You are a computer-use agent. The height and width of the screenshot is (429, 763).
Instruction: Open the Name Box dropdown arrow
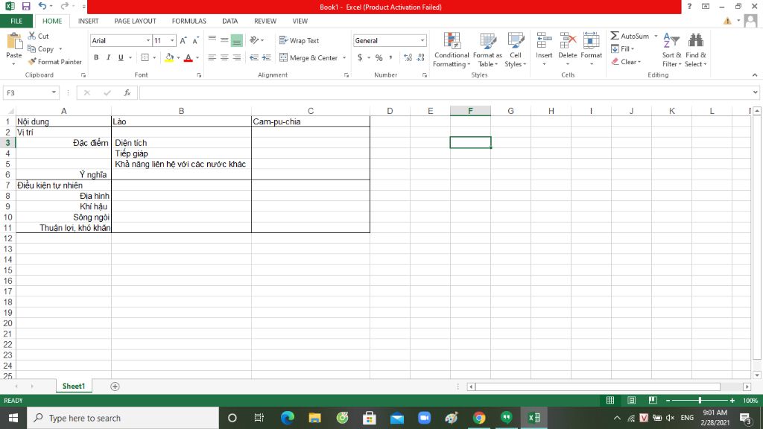point(54,92)
